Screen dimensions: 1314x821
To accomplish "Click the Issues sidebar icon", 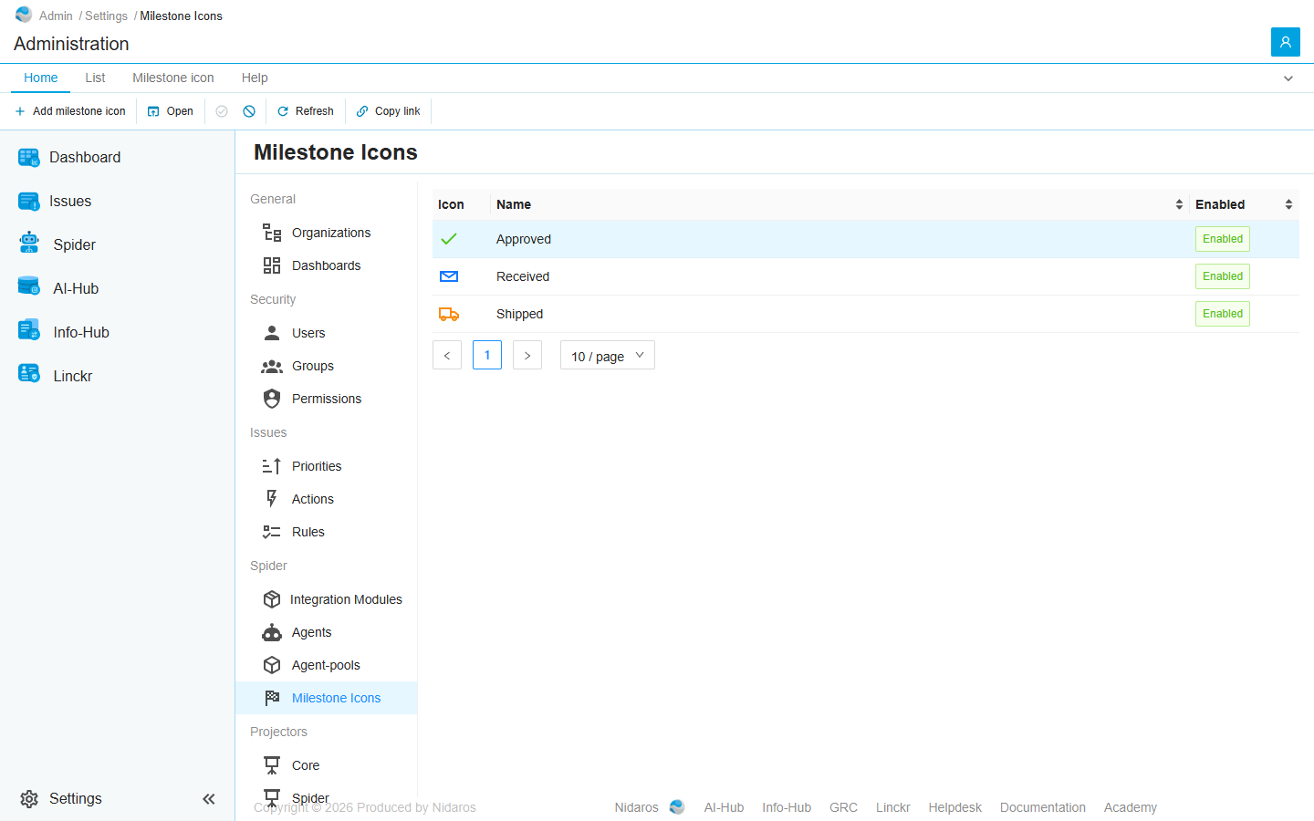I will point(29,202).
